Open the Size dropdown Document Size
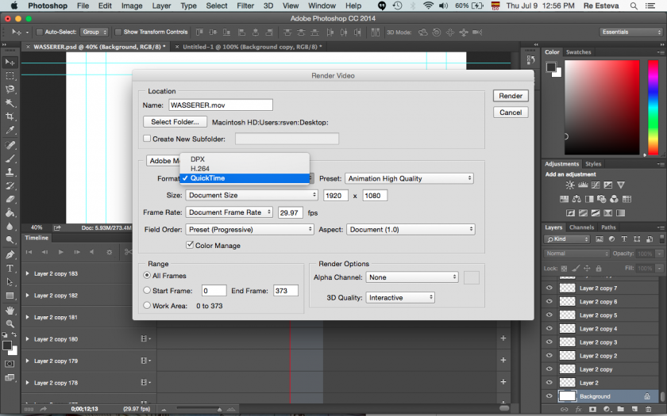667x416 pixels. 252,195
